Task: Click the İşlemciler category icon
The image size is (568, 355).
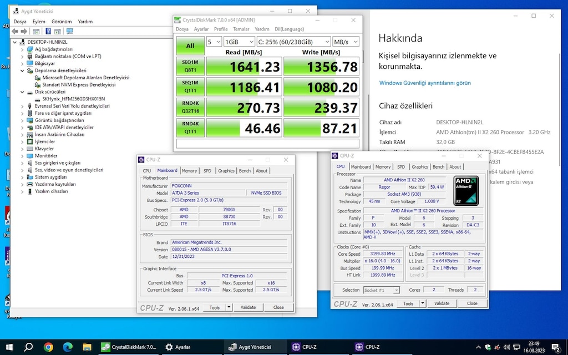Action: 30,141
